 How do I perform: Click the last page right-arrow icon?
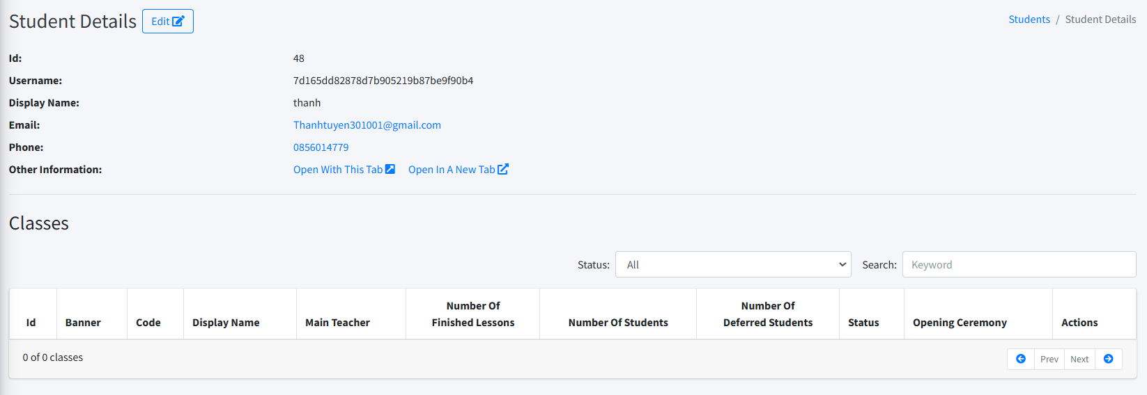tap(1108, 359)
